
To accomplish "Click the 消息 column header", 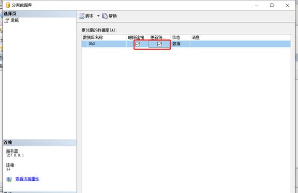I will click(240, 38).
